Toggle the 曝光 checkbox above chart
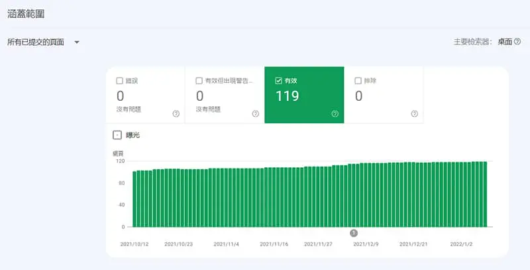The height and width of the screenshot is (270, 530). (x=117, y=135)
